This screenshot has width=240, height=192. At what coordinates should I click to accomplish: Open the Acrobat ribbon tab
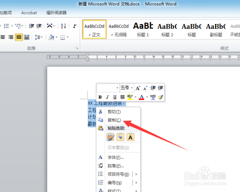tap(29, 13)
